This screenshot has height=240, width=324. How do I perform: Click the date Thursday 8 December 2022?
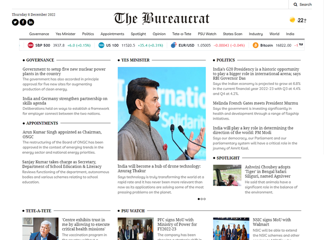point(33,15)
